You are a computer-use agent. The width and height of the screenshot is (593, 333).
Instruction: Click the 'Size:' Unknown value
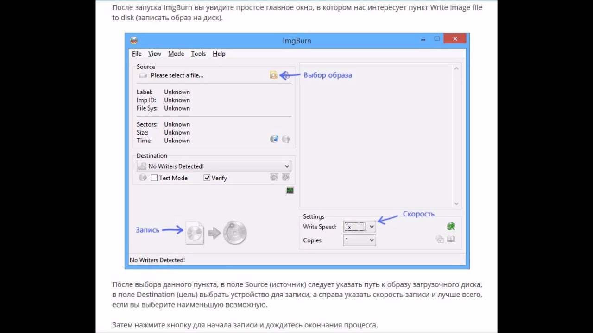pos(177,132)
